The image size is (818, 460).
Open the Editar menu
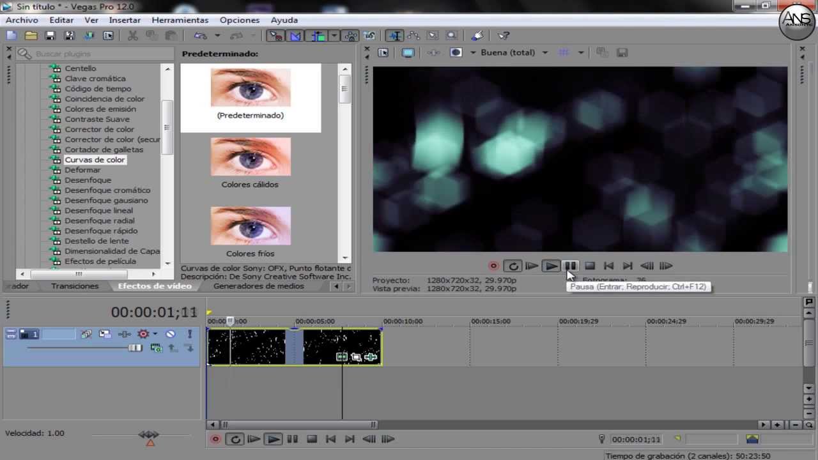pos(62,20)
